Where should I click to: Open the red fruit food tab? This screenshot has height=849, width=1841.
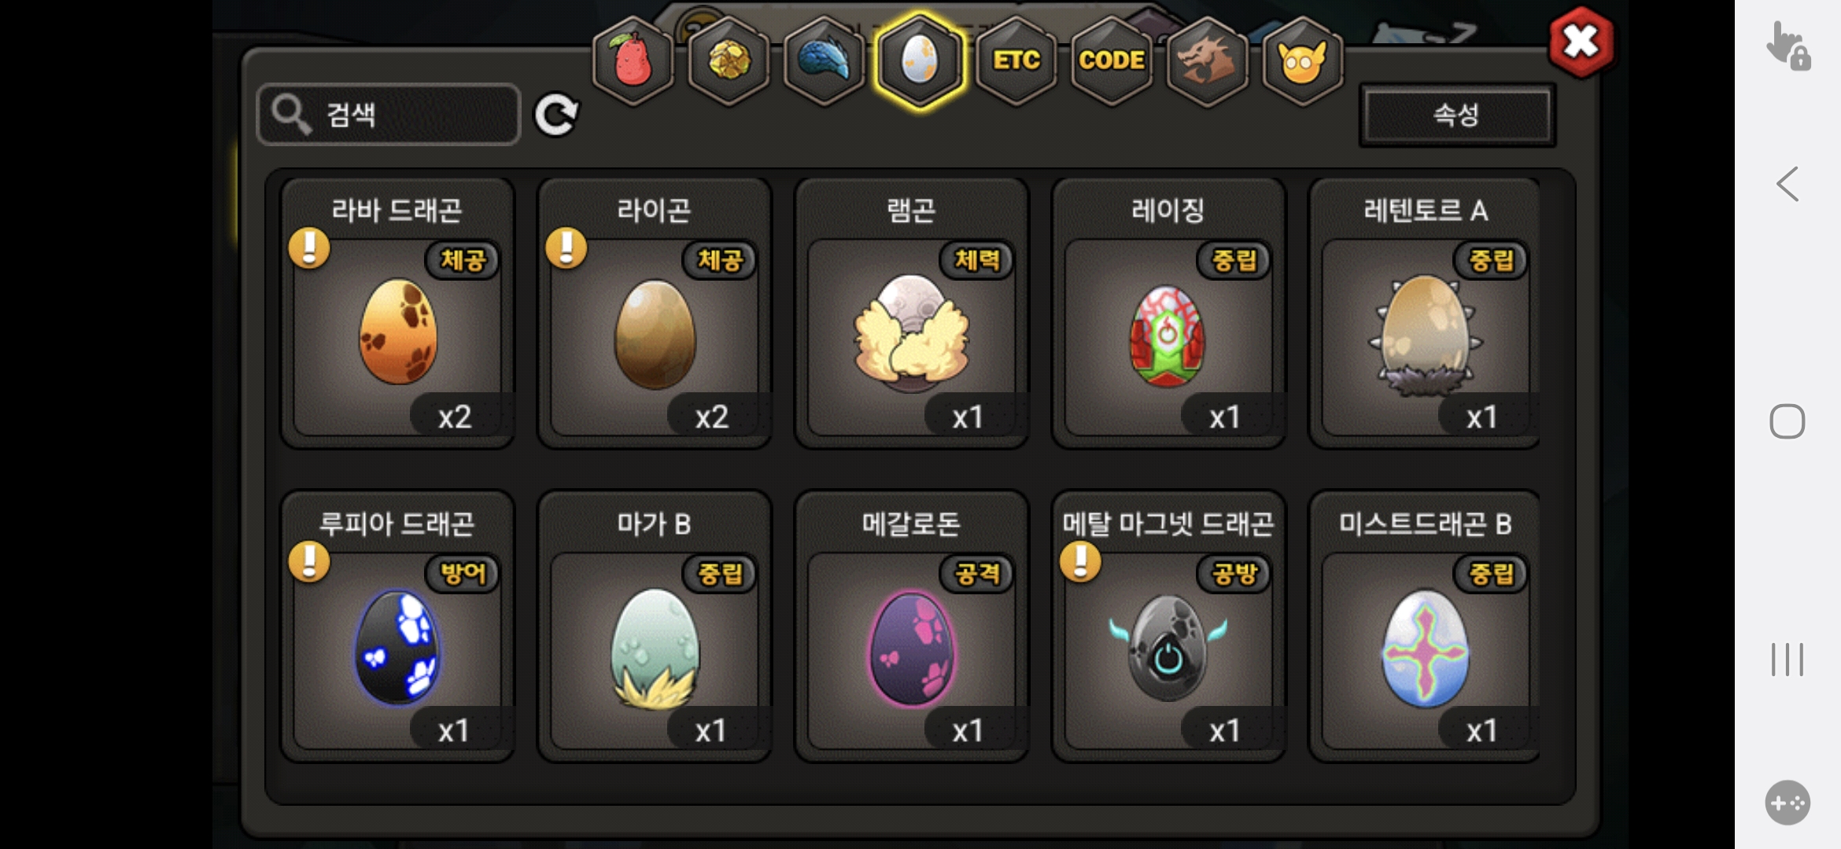pos(633,61)
